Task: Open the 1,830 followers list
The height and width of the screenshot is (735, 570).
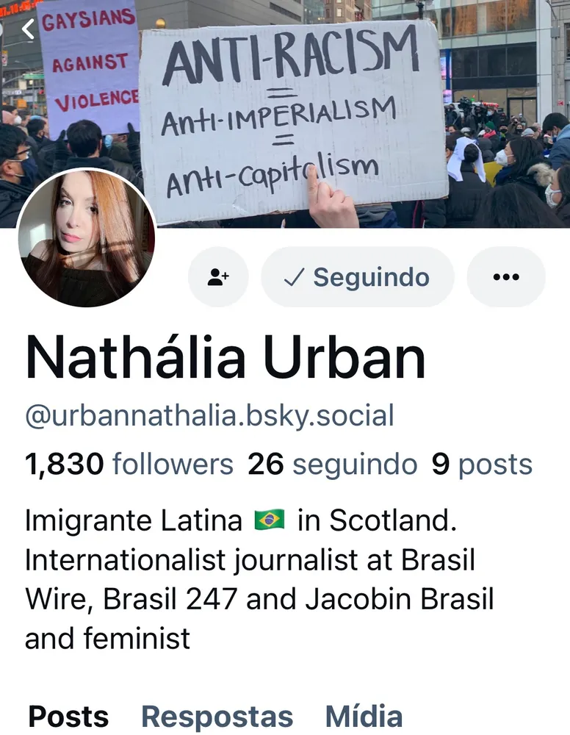Action: point(129,465)
